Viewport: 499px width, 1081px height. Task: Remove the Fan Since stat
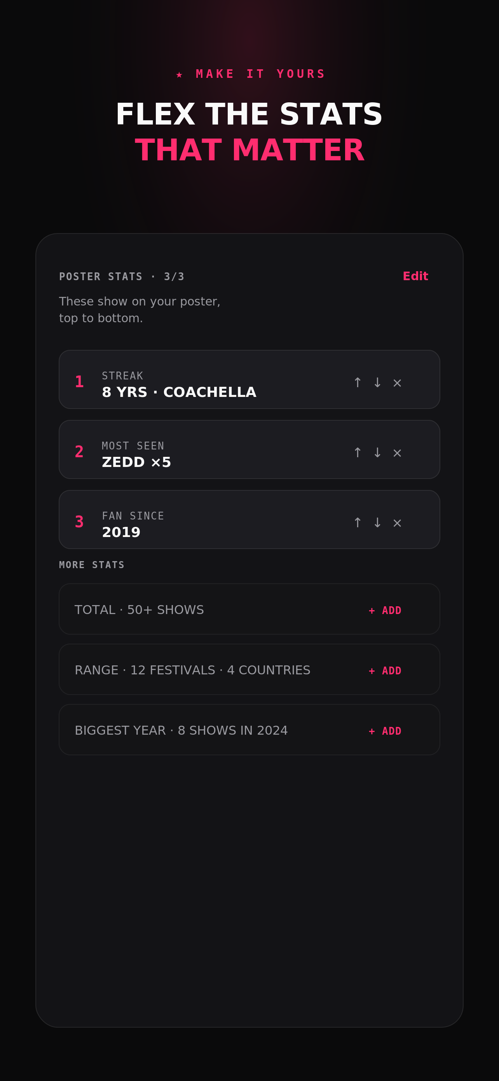click(x=397, y=523)
